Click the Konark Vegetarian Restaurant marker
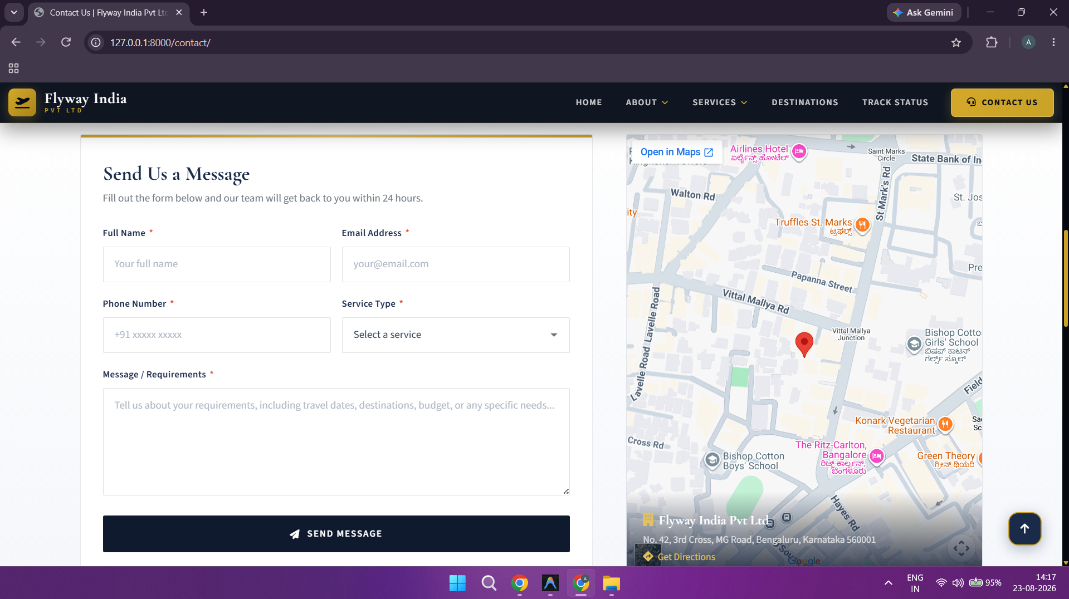The image size is (1069, 599). (945, 425)
